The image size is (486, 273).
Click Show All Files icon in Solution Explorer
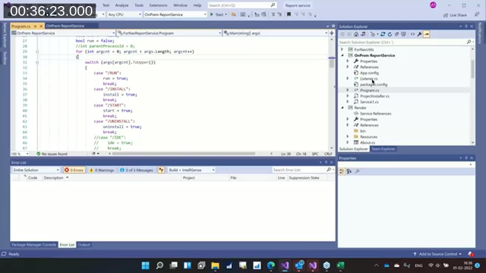[403, 34]
